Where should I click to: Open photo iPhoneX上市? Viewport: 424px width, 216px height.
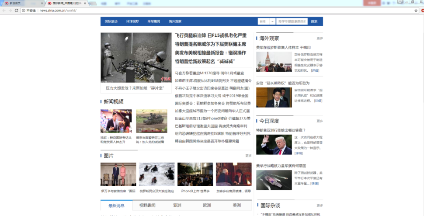pyautogui.click(x=195, y=174)
